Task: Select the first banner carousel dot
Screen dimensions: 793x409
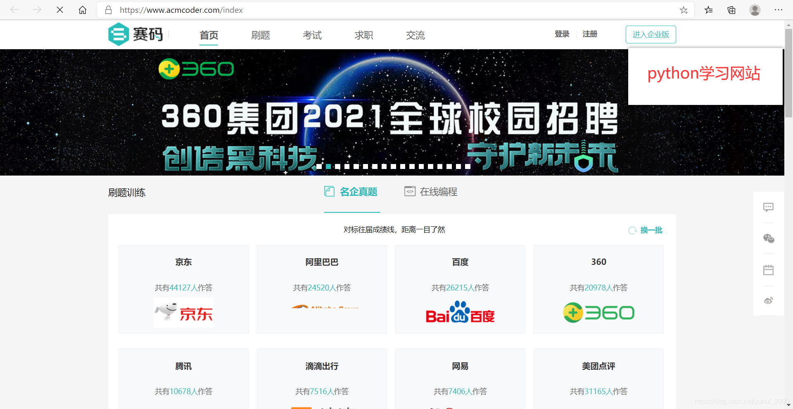Action: click(x=319, y=166)
